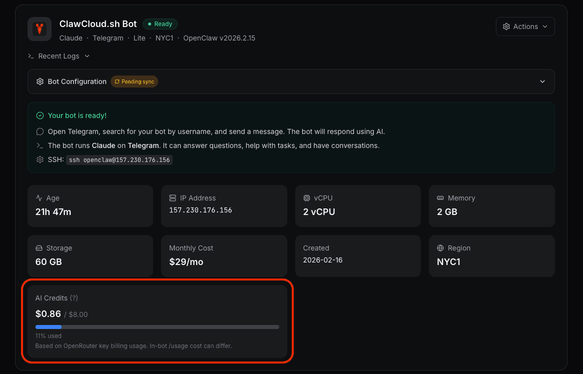Click the gear icon on Bot Configuration

(40, 81)
